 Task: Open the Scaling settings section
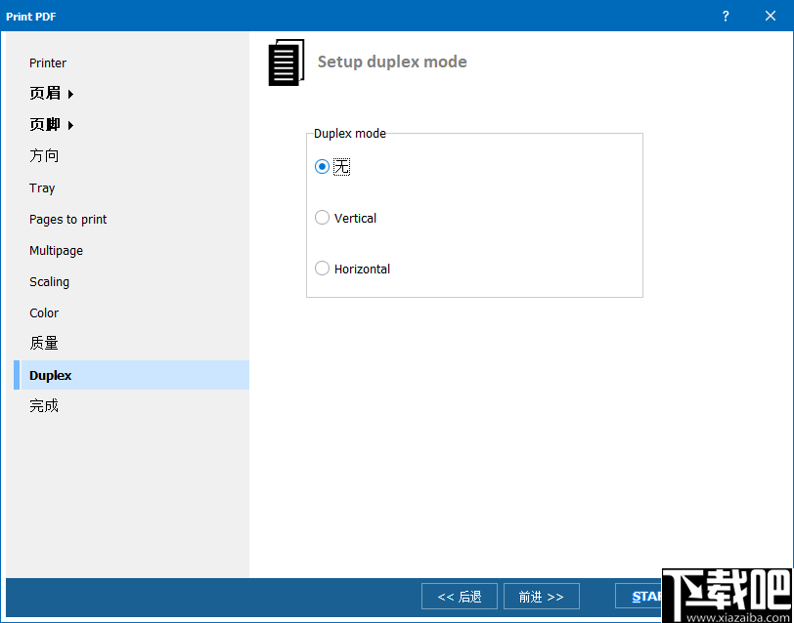point(49,281)
